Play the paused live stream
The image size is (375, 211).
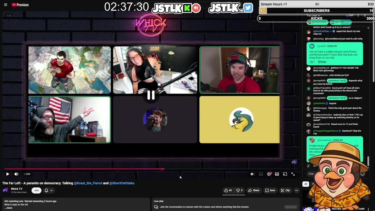pyautogui.click(x=8, y=174)
